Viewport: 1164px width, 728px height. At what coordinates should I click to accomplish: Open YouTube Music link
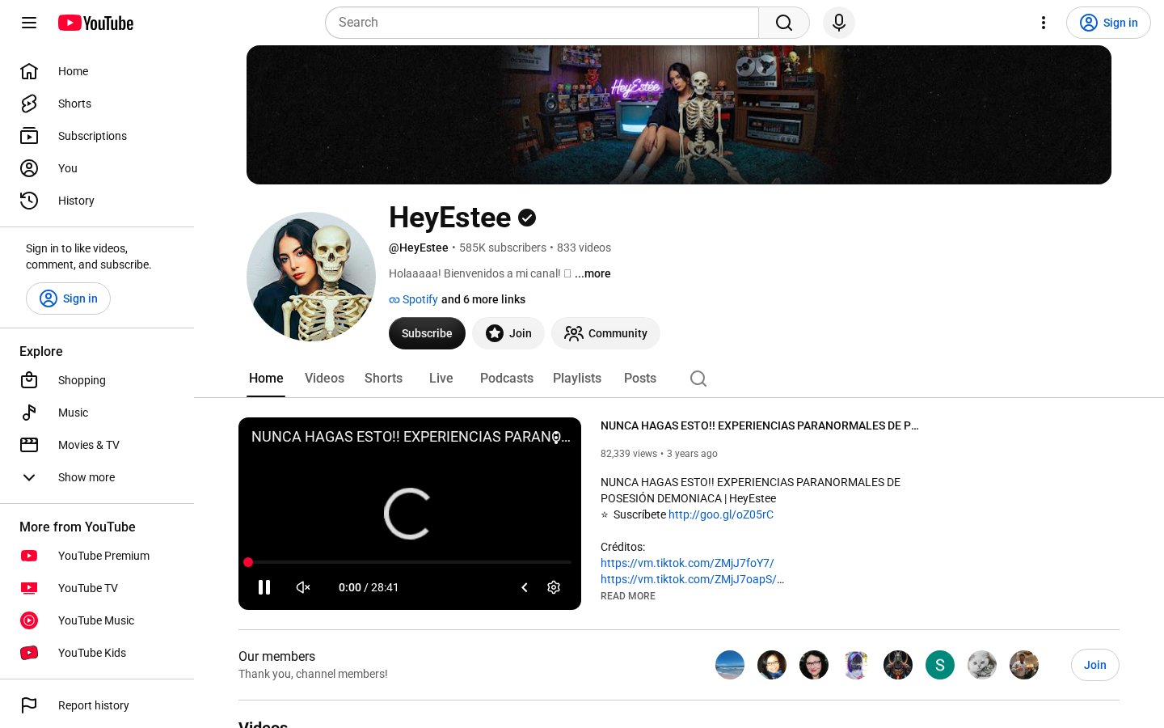pos(97,620)
